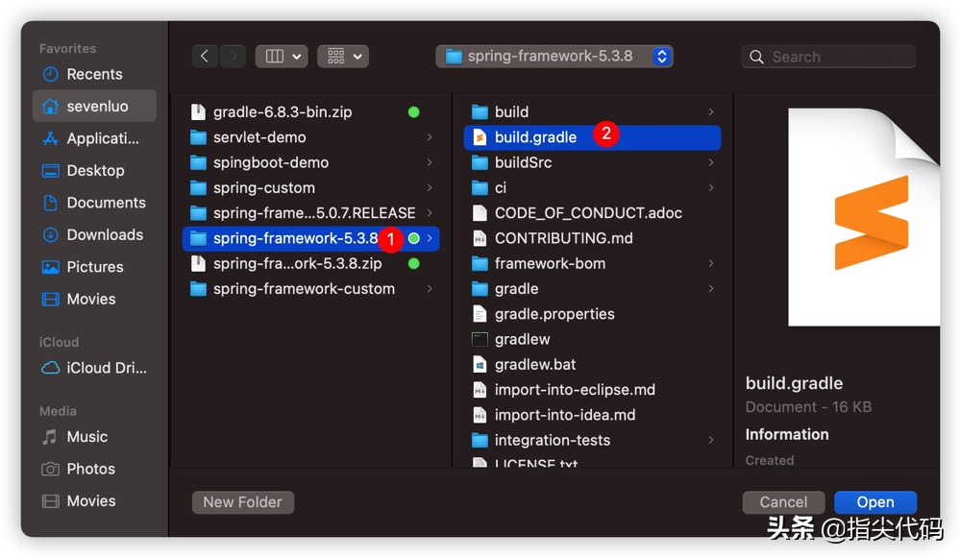Image resolution: width=961 pixels, height=558 pixels.
Task: Select the spring-frame...5.0.7.RELEASE folder
Action: (311, 213)
